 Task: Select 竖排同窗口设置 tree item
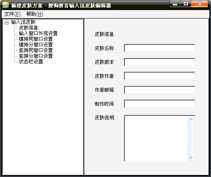pyautogui.click(x=36, y=50)
